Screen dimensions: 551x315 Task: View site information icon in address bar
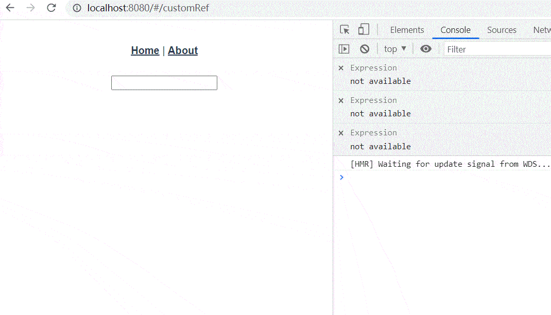tap(77, 8)
